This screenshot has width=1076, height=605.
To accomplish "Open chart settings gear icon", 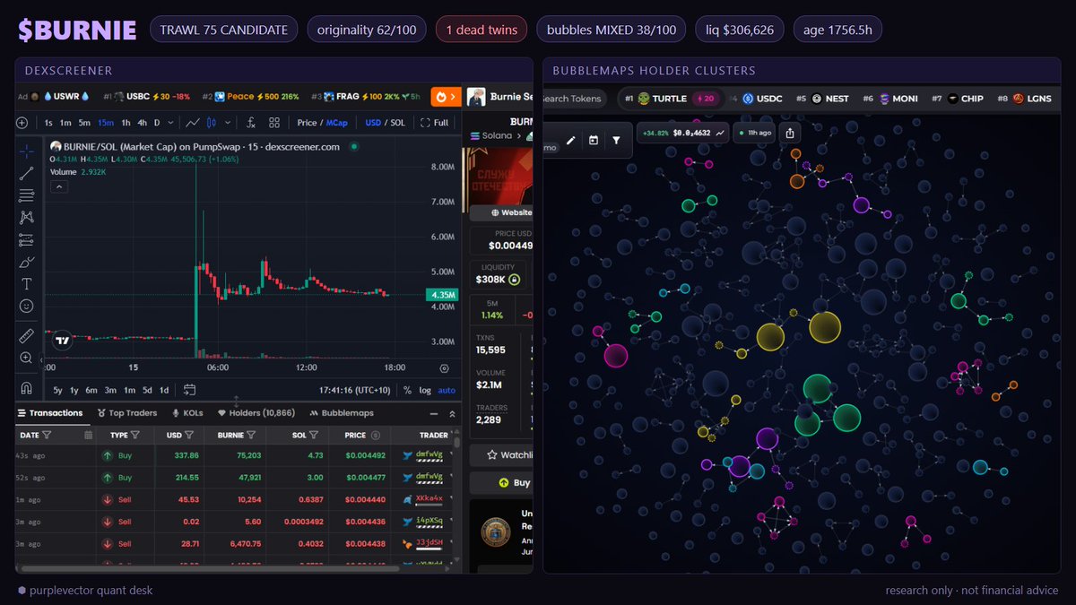I will tap(445, 367).
